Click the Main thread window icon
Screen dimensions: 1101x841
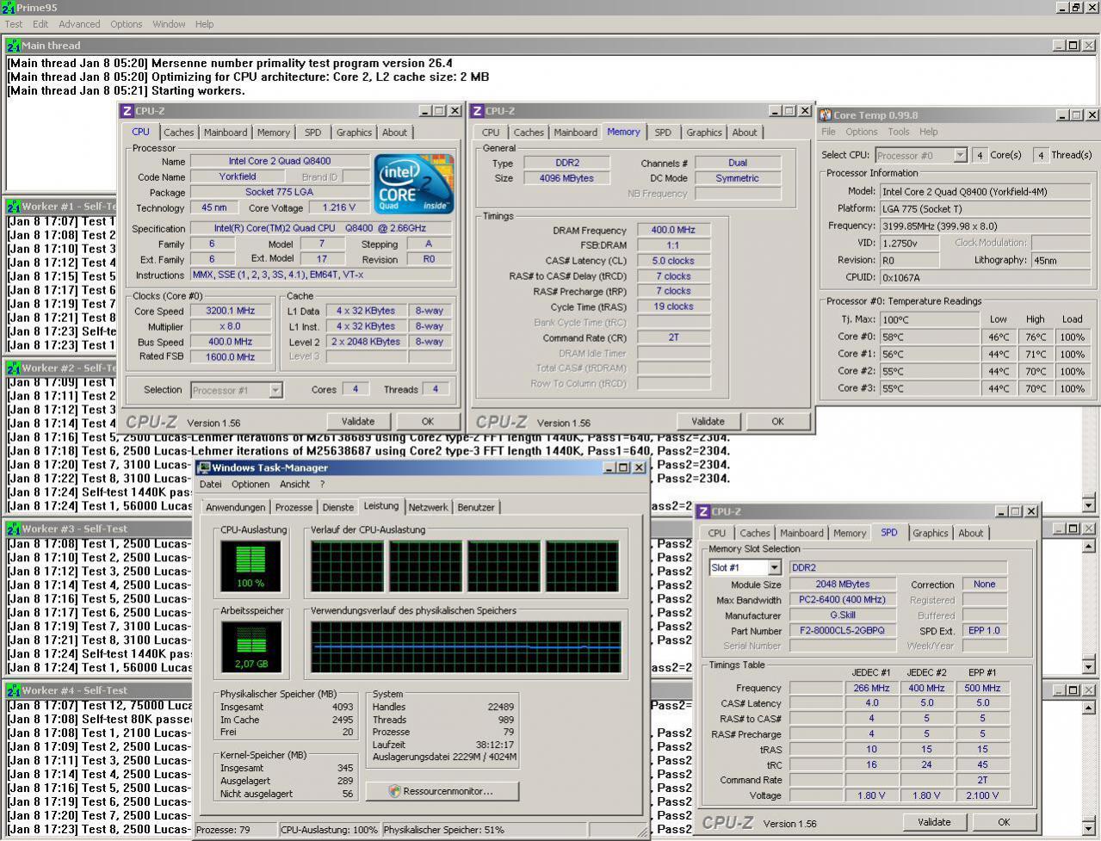13,46
